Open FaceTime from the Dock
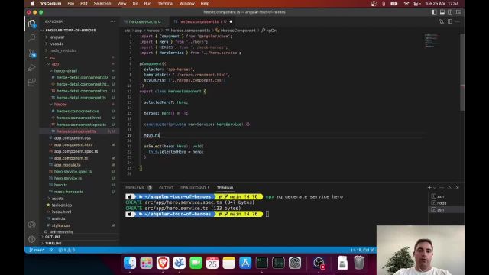This screenshot has width=489, height=275. [x=196, y=263]
